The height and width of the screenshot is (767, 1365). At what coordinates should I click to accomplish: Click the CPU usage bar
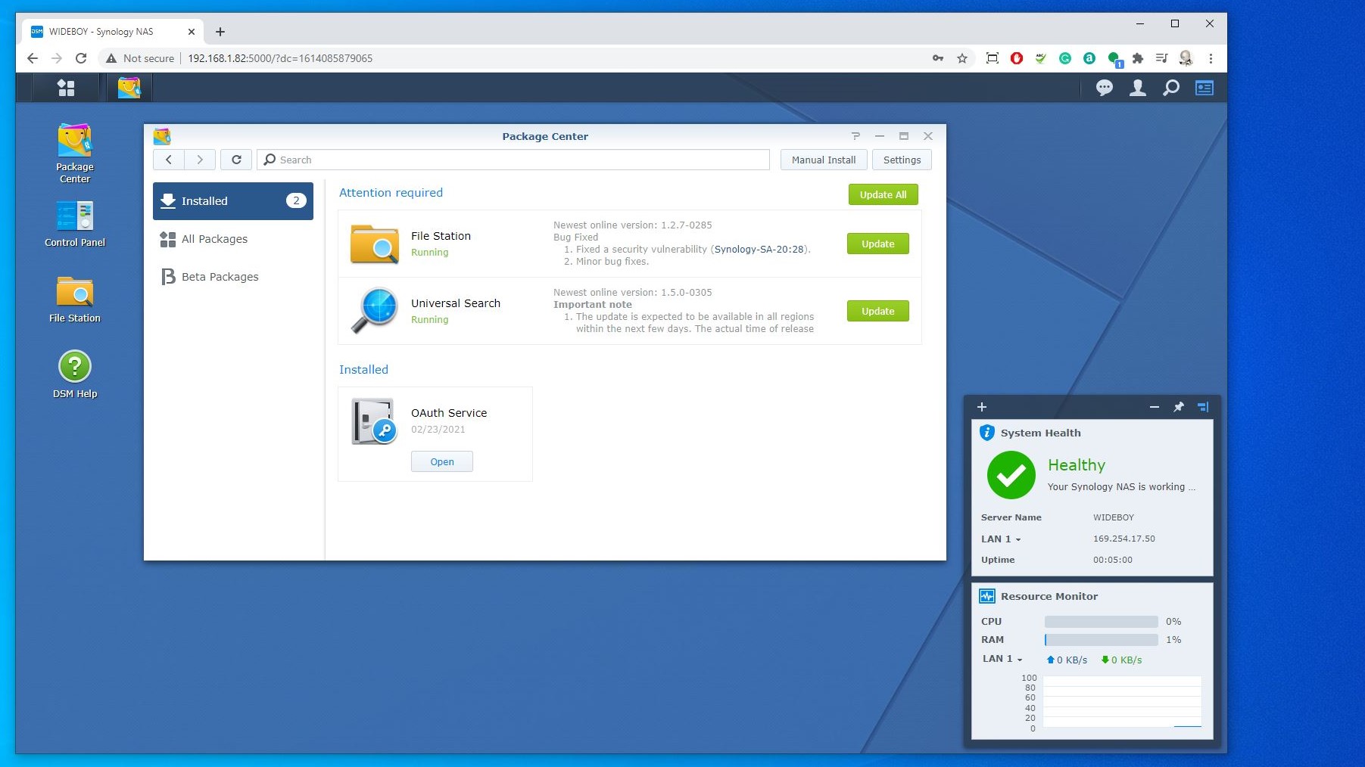1101,622
